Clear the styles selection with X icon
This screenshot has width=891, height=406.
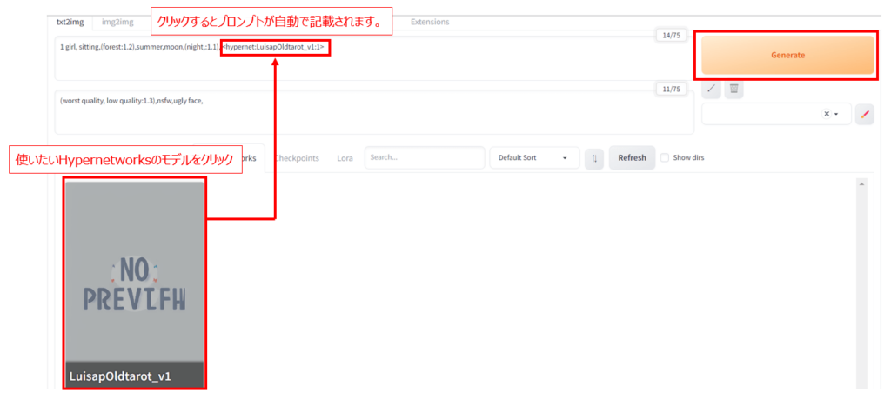[x=827, y=114]
